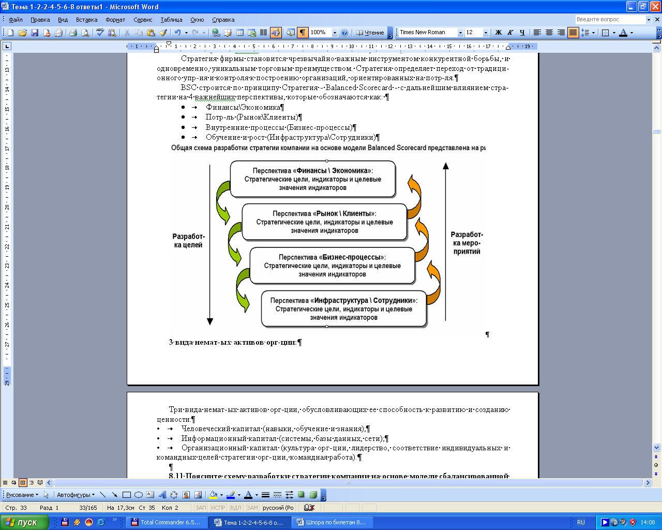Align text to the left
This screenshot has width=662, height=530.
click(537, 33)
